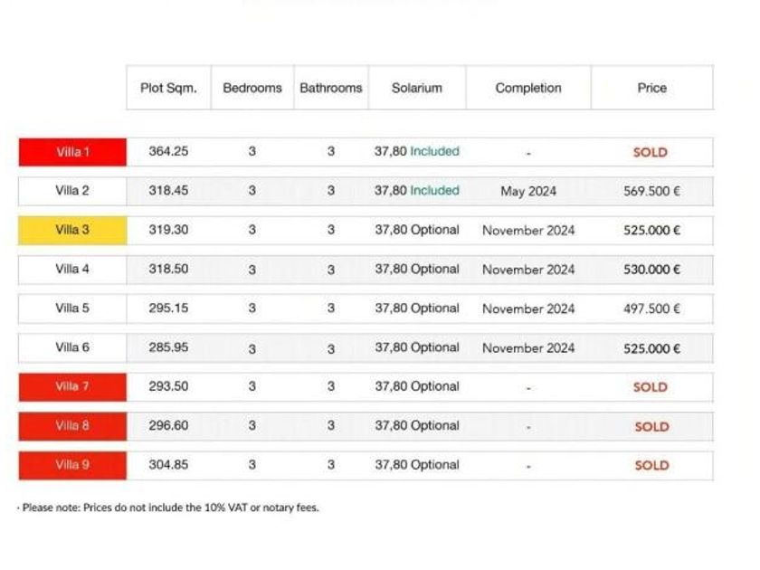
Task: Click the red Villa 9 label
Action: click(72, 465)
